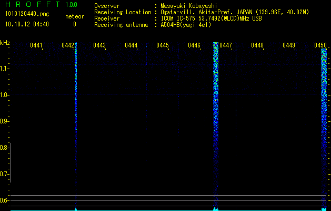331x211 pixels.
Task: Click the A504HB(yagi 4el) antenna value
Action: (x=186, y=25)
